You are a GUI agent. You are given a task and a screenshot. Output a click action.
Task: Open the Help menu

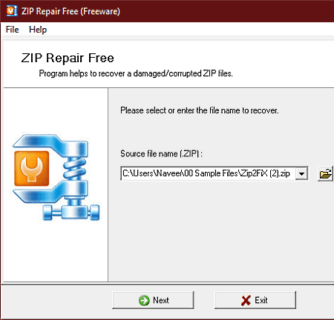point(38,30)
